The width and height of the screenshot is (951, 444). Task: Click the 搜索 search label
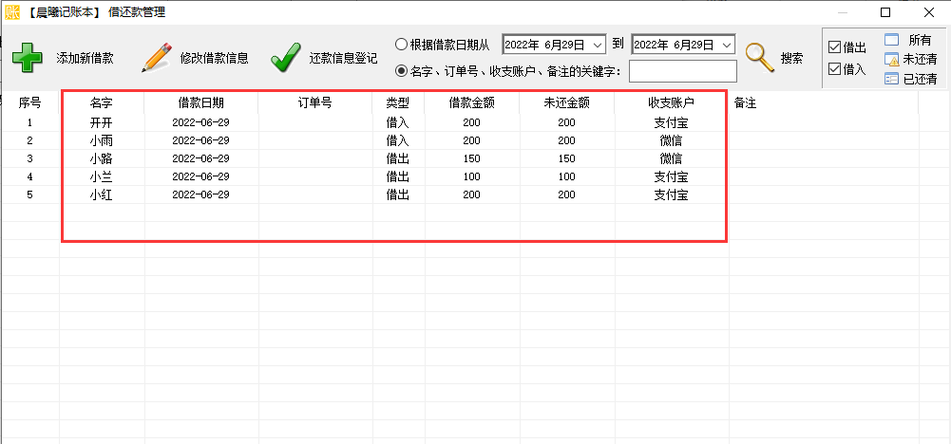[x=791, y=58]
